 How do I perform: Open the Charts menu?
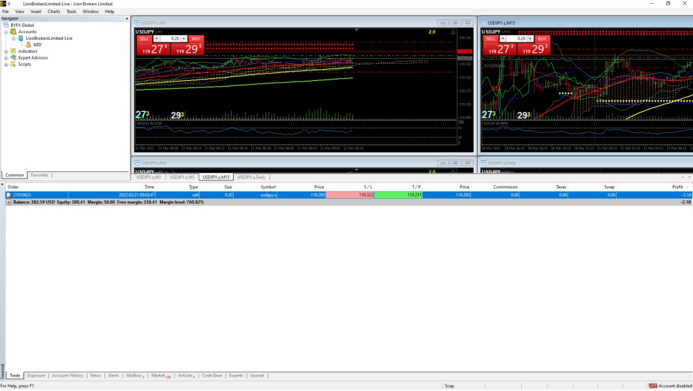point(54,12)
